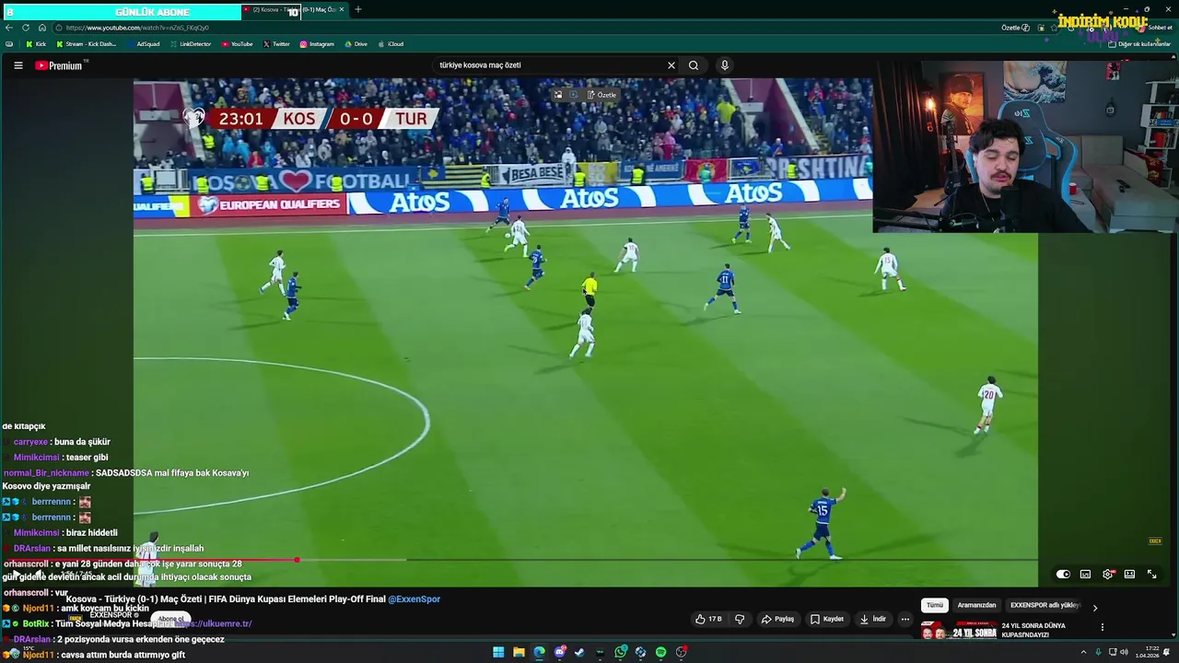Open more video actions three-dot menu

tap(905, 620)
